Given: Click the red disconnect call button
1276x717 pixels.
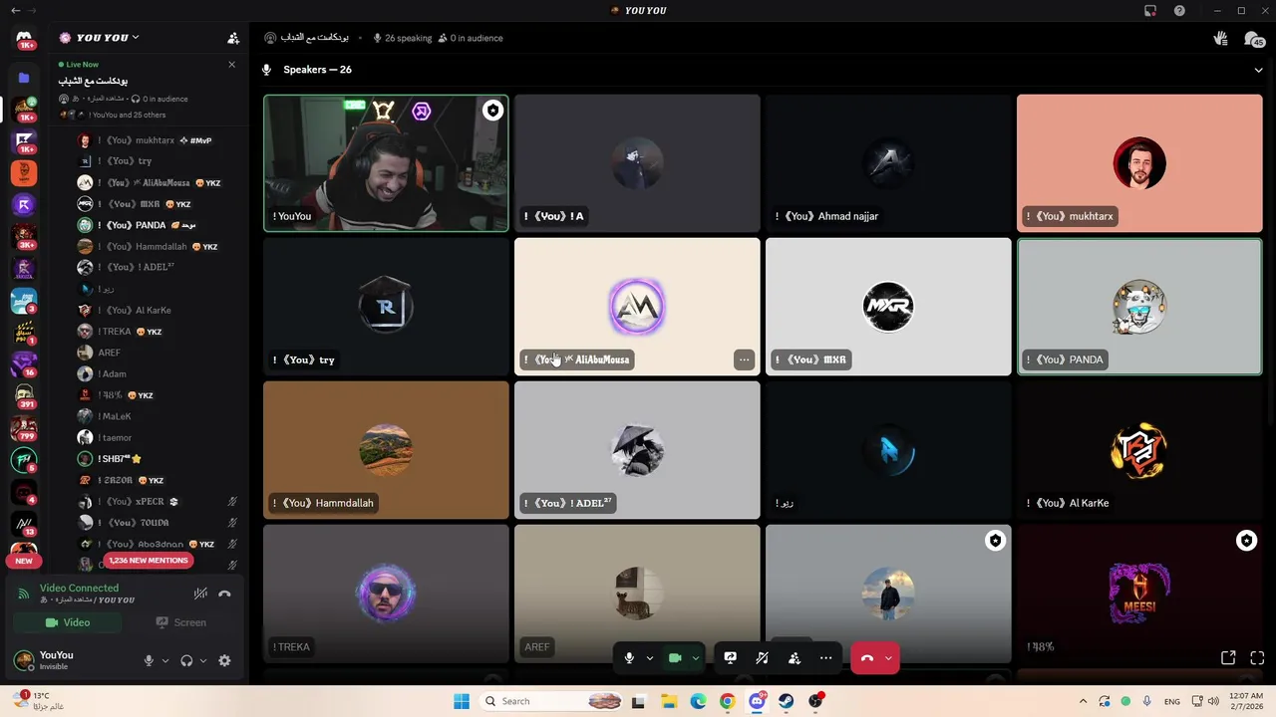Looking at the screenshot, I should tap(866, 658).
